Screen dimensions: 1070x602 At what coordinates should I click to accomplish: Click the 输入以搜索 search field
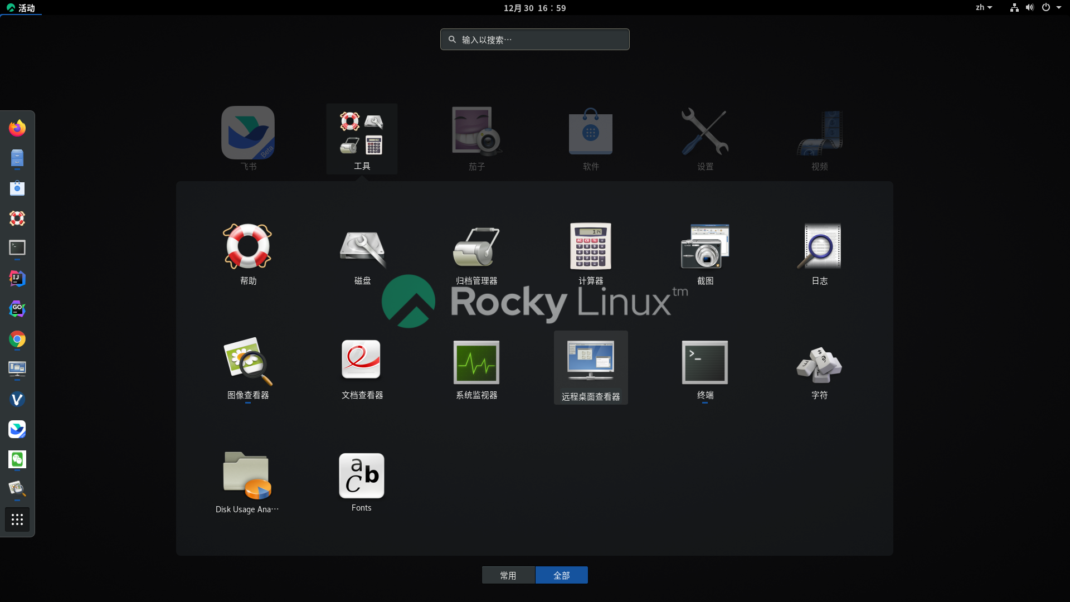tap(535, 40)
